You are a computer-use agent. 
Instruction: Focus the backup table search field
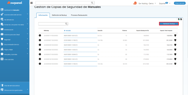tap(53, 24)
